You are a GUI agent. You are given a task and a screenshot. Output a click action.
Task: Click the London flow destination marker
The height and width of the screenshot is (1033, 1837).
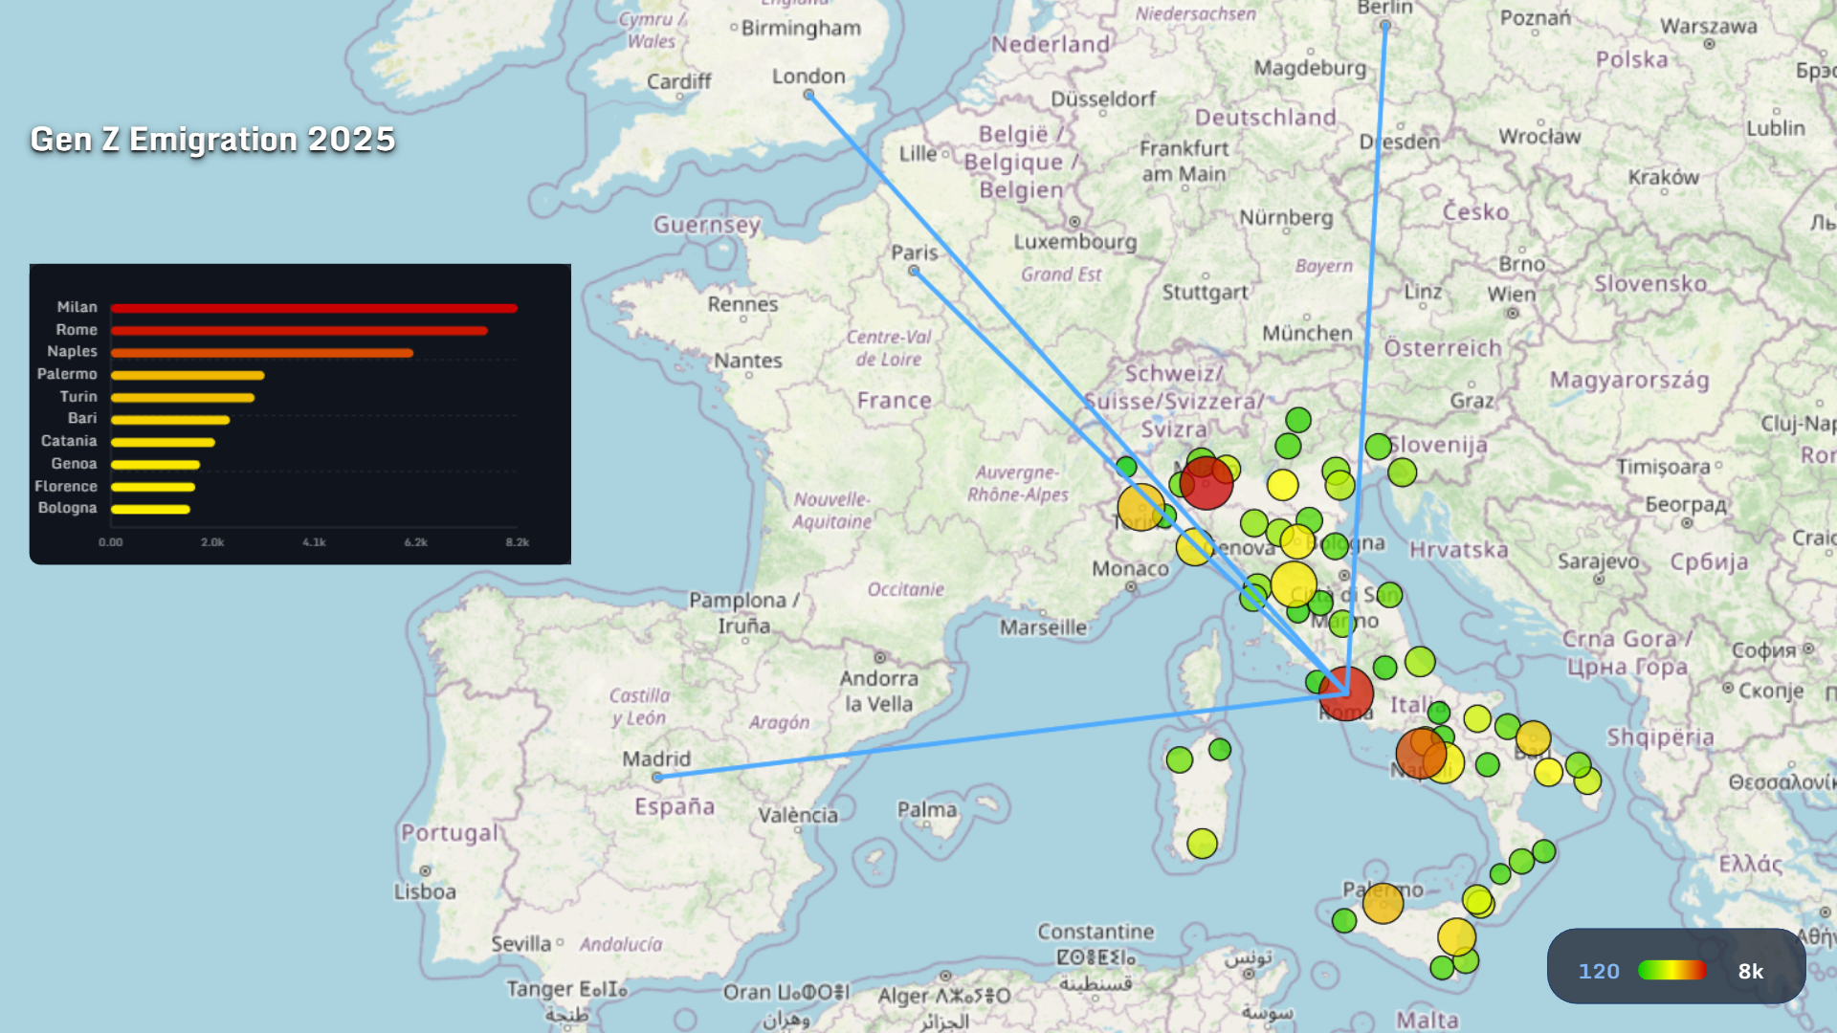coord(808,95)
